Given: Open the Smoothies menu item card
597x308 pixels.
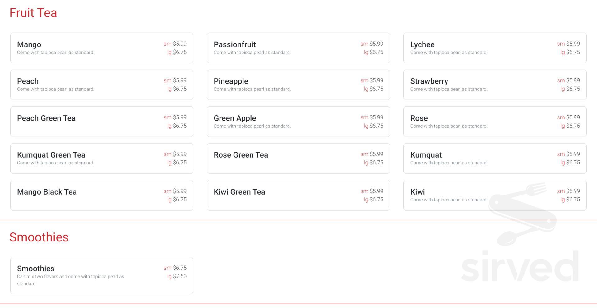Looking at the screenshot, I should point(102,275).
